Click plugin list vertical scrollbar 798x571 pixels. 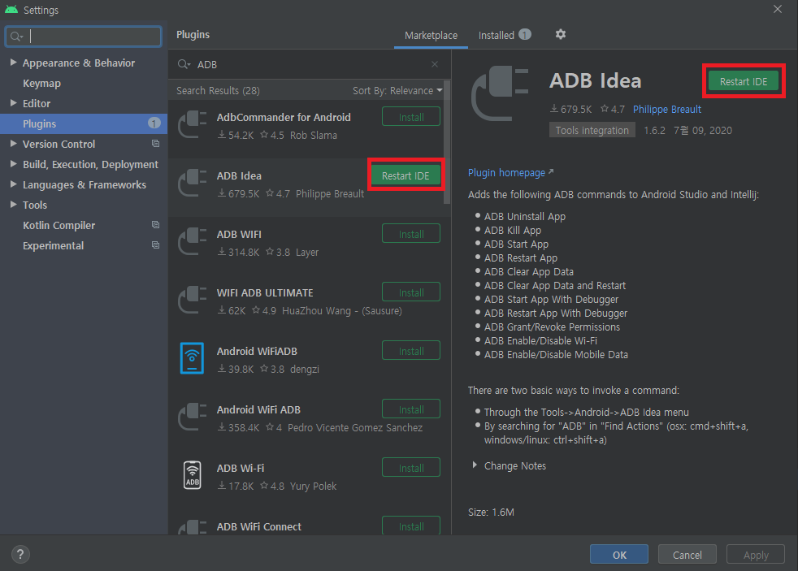point(447,142)
